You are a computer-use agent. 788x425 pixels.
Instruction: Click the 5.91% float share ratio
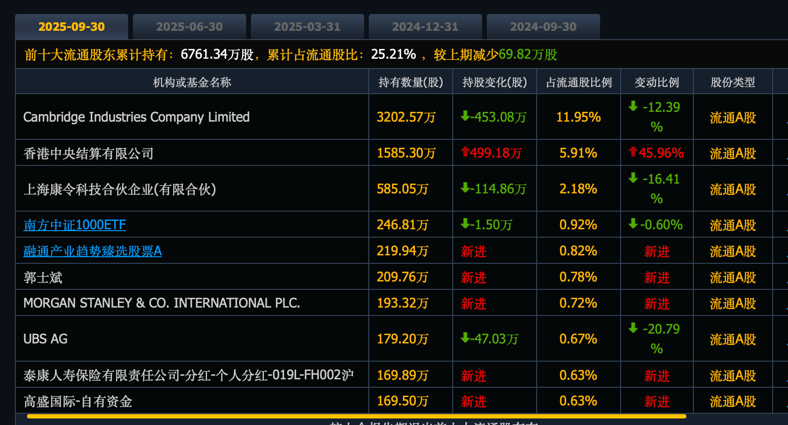click(578, 153)
